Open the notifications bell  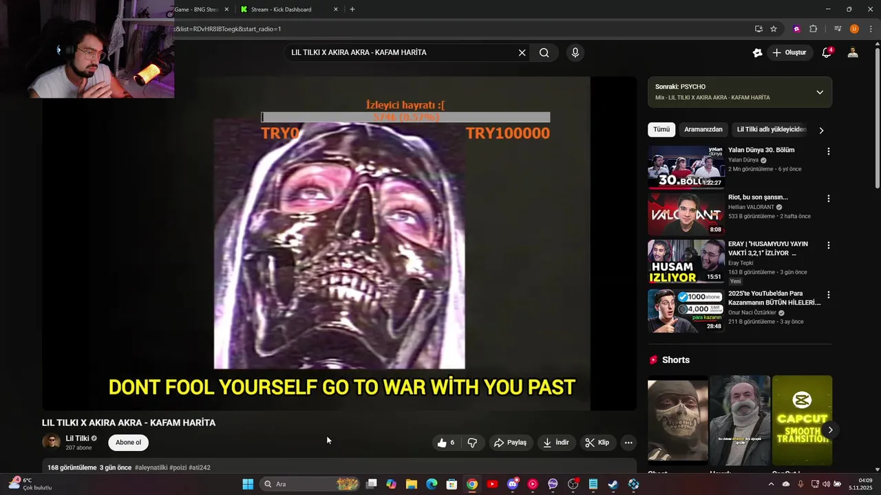[827, 52]
